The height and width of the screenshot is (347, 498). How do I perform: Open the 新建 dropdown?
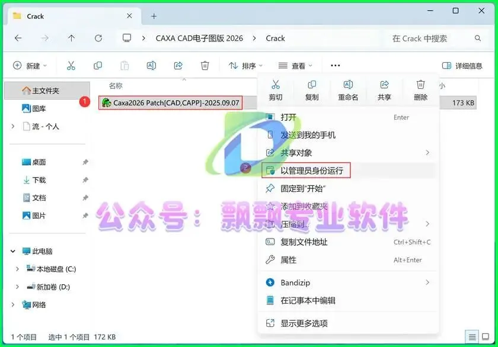[30, 66]
